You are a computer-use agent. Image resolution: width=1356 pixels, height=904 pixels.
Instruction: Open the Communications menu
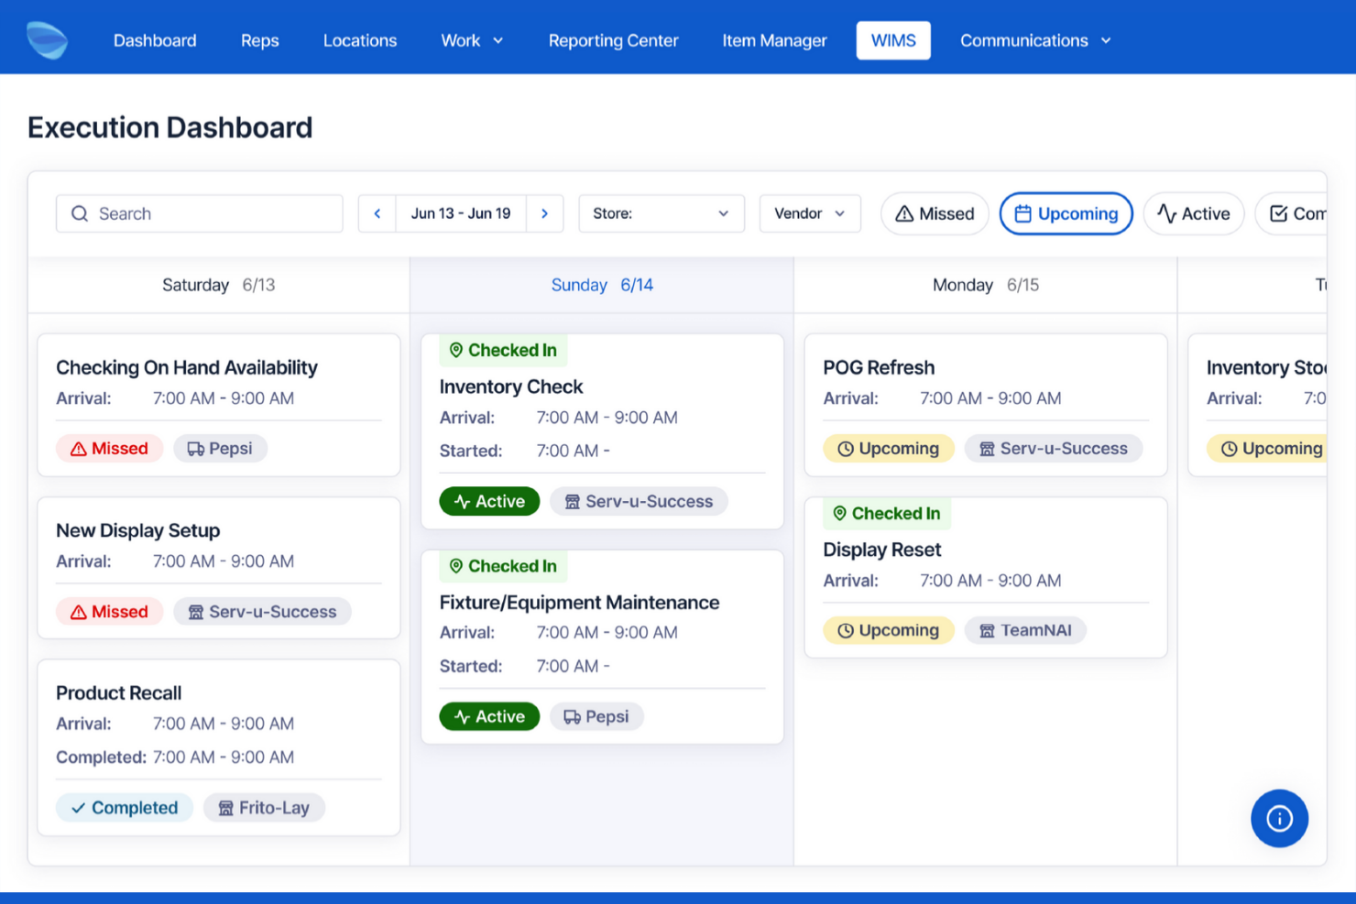pos(1034,40)
